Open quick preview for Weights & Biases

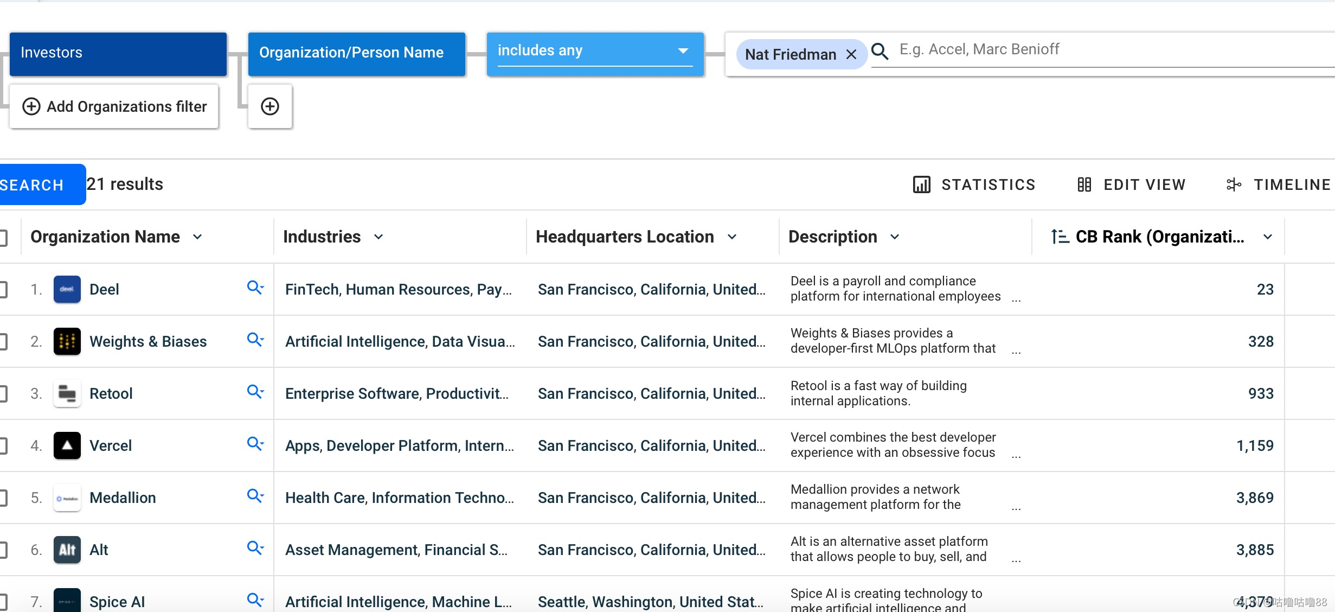[255, 339]
